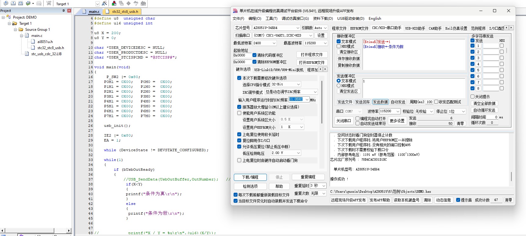Viewport: 526px width, 236px height.
Task: Enable 上电复位时由硬件自动启动看门狗 checkbox
Action: click(239, 160)
